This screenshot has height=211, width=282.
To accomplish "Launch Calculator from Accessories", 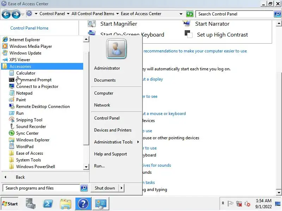I will point(26,73).
